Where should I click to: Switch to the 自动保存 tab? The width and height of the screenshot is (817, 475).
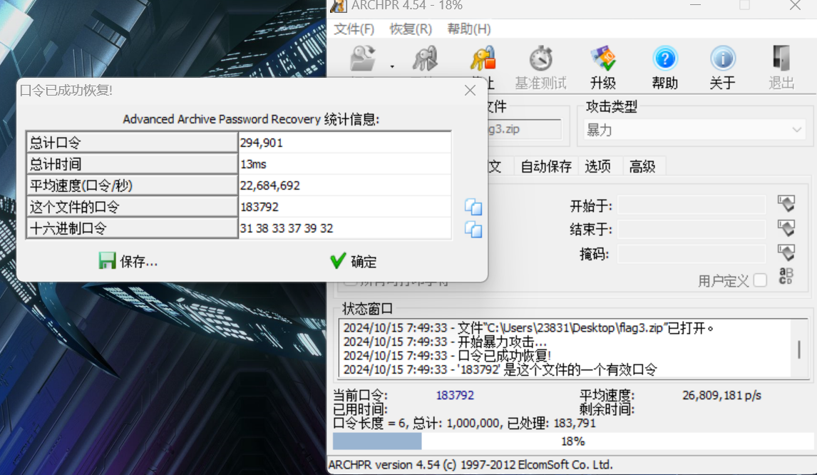pos(546,166)
